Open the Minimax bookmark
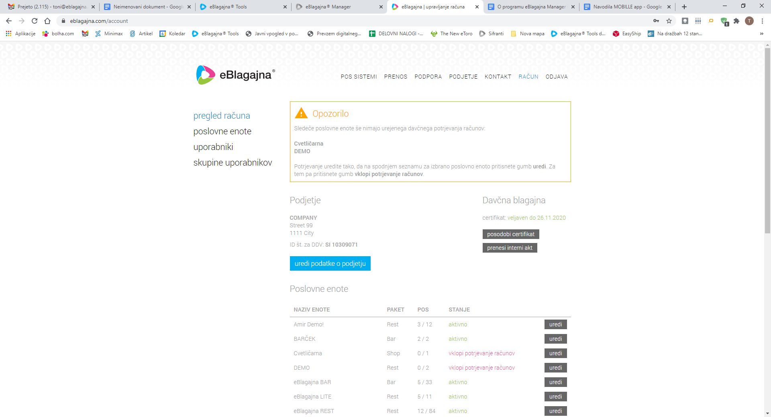The image size is (771, 417). (x=109, y=34)
